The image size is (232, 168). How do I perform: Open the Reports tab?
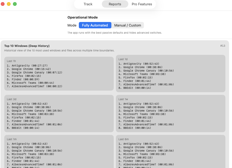click(x=115, y=4)
